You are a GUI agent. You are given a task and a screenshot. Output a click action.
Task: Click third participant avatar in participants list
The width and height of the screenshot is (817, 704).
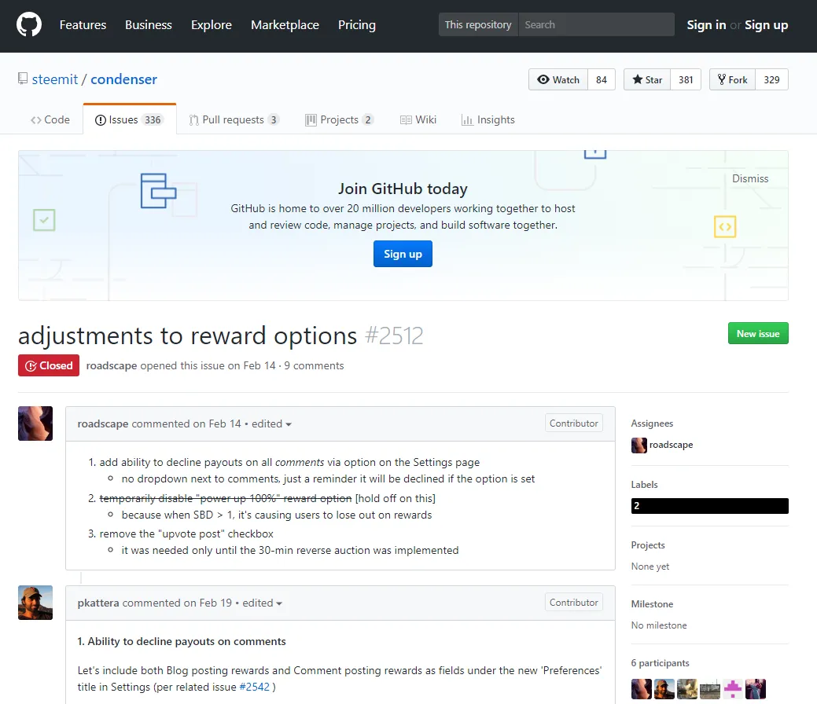tap(687, 689)
